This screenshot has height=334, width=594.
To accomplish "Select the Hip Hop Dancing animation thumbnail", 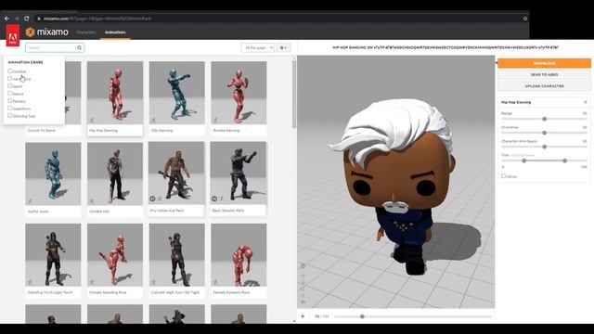I will [115, 93].
